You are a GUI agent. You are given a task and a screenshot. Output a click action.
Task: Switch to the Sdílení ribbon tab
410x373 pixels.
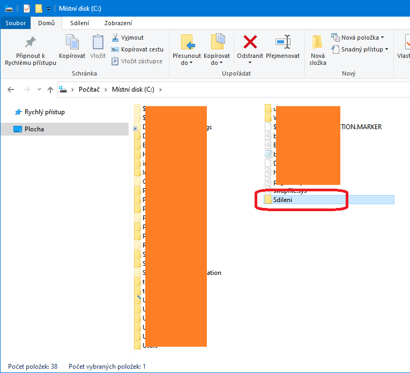pos(79,23)
